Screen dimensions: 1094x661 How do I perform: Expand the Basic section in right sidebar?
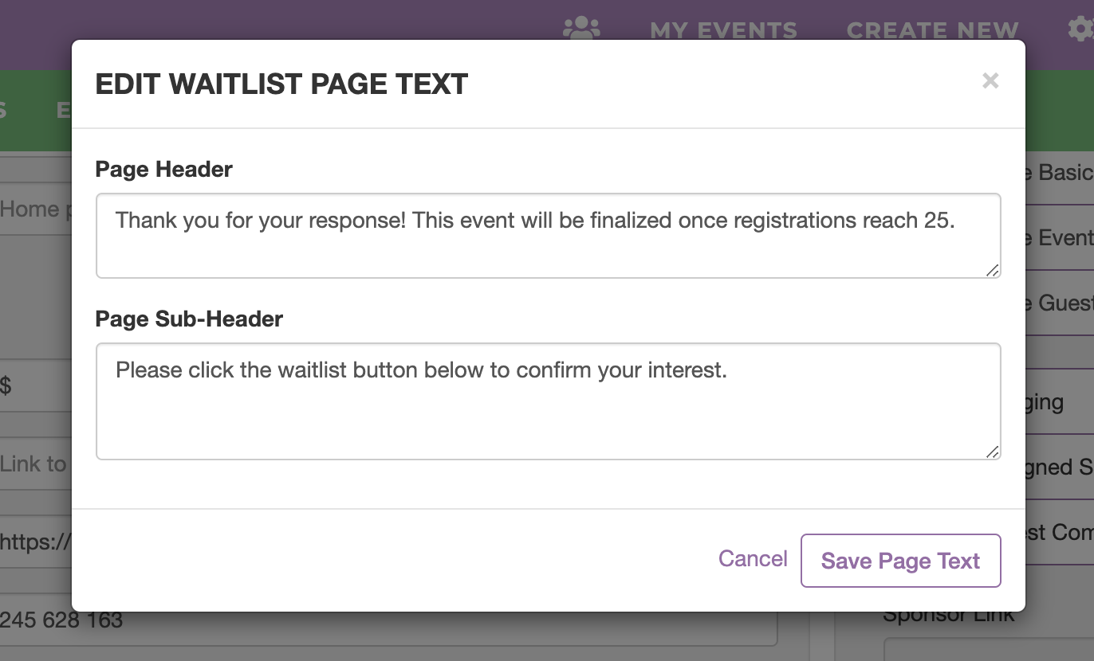[1060, 173]
